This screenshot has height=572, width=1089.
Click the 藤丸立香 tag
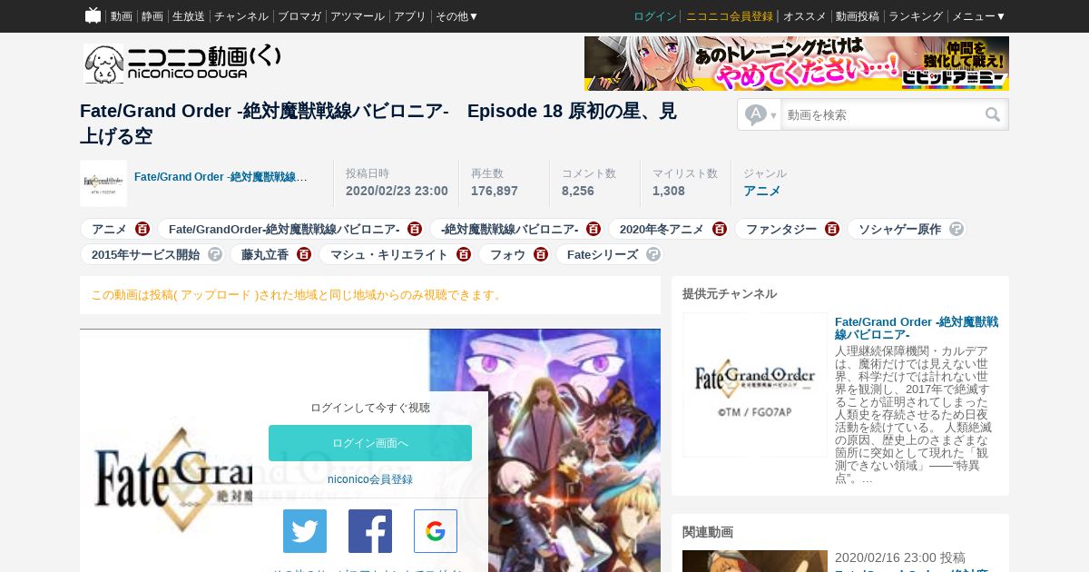pos(265,254)
